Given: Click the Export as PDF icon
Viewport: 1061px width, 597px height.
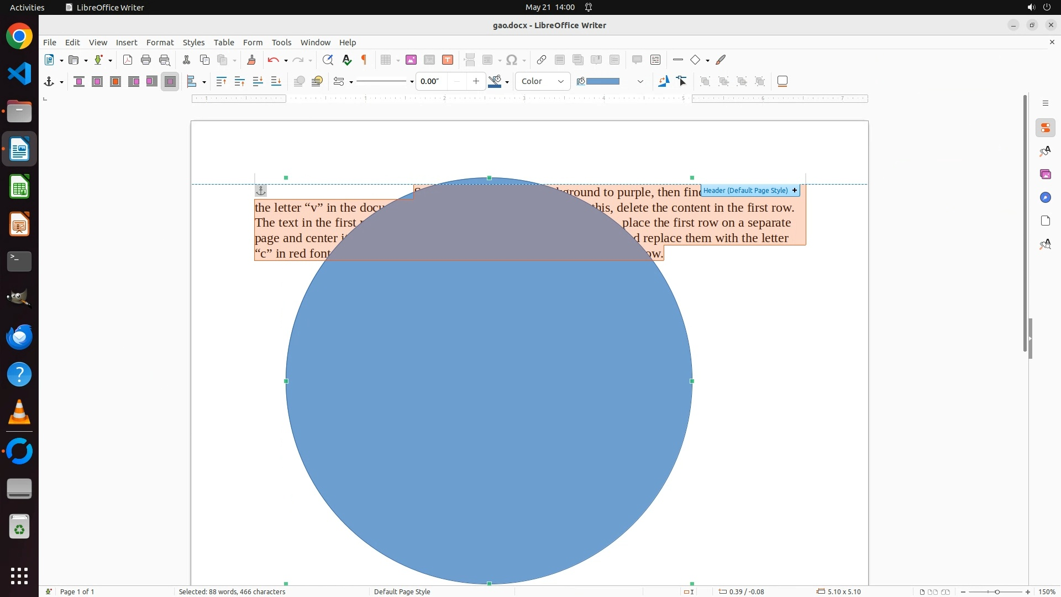Looking at the screenshot, I should point(128,60).
